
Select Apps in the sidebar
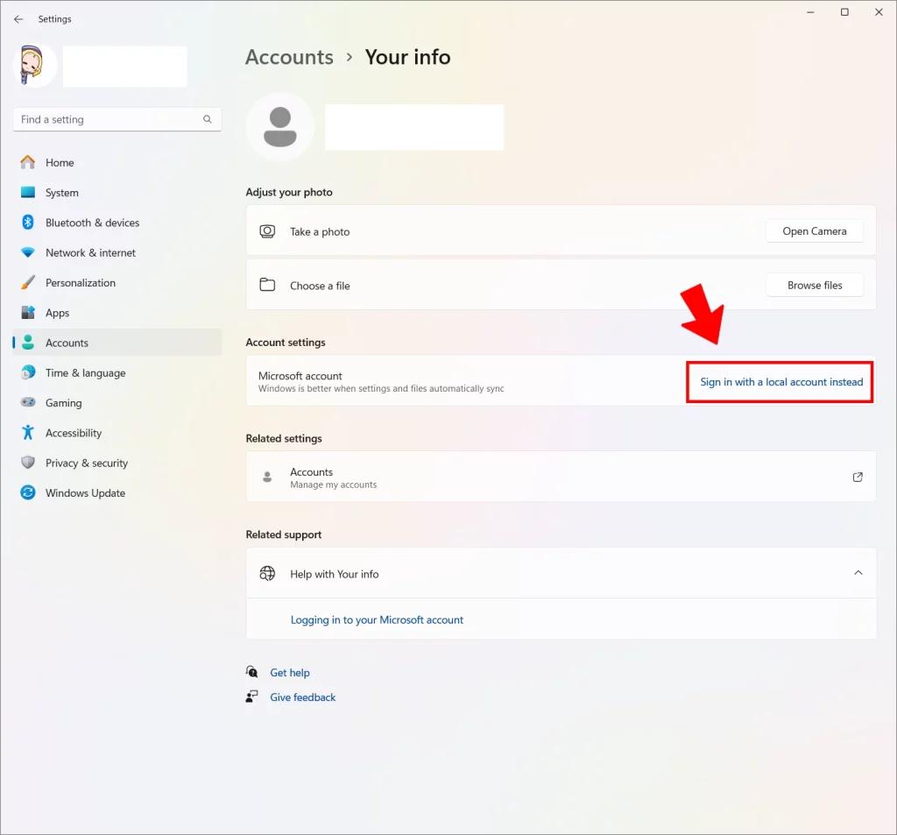tap(117, 313)
